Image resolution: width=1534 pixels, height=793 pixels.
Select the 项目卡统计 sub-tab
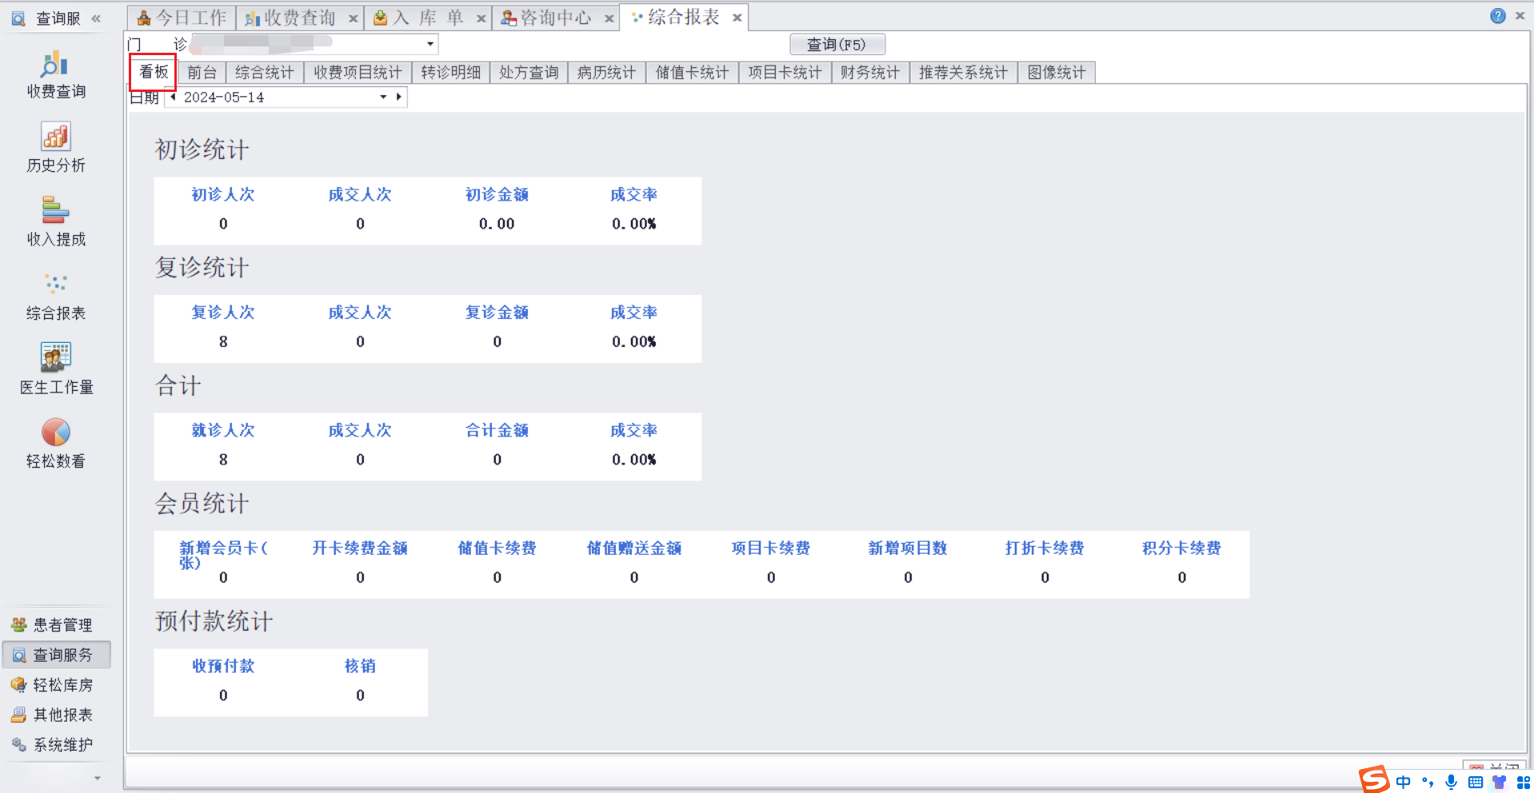(785, 73)
